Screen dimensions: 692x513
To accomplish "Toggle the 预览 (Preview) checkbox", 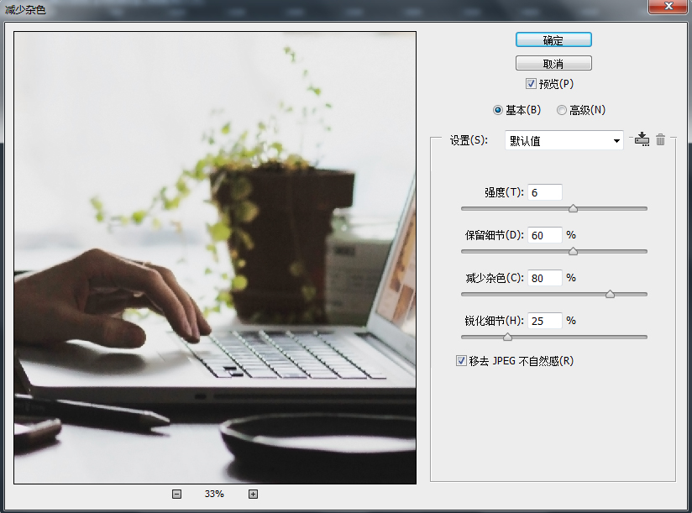I will [531, 84].
